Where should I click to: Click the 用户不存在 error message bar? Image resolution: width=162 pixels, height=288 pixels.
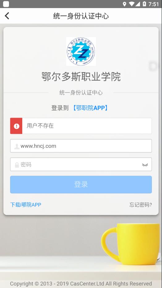[x=81, y=126]
